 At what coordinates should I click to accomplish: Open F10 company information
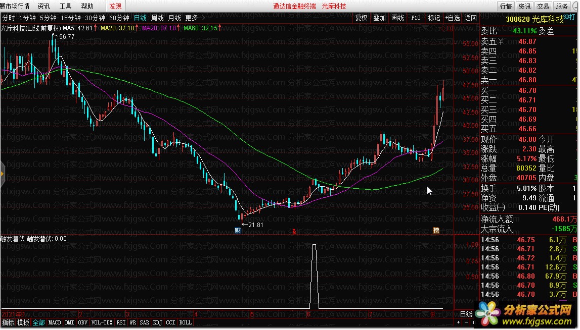416,18
